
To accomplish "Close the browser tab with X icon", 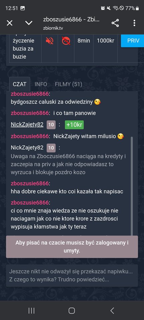I will point(10,23).
